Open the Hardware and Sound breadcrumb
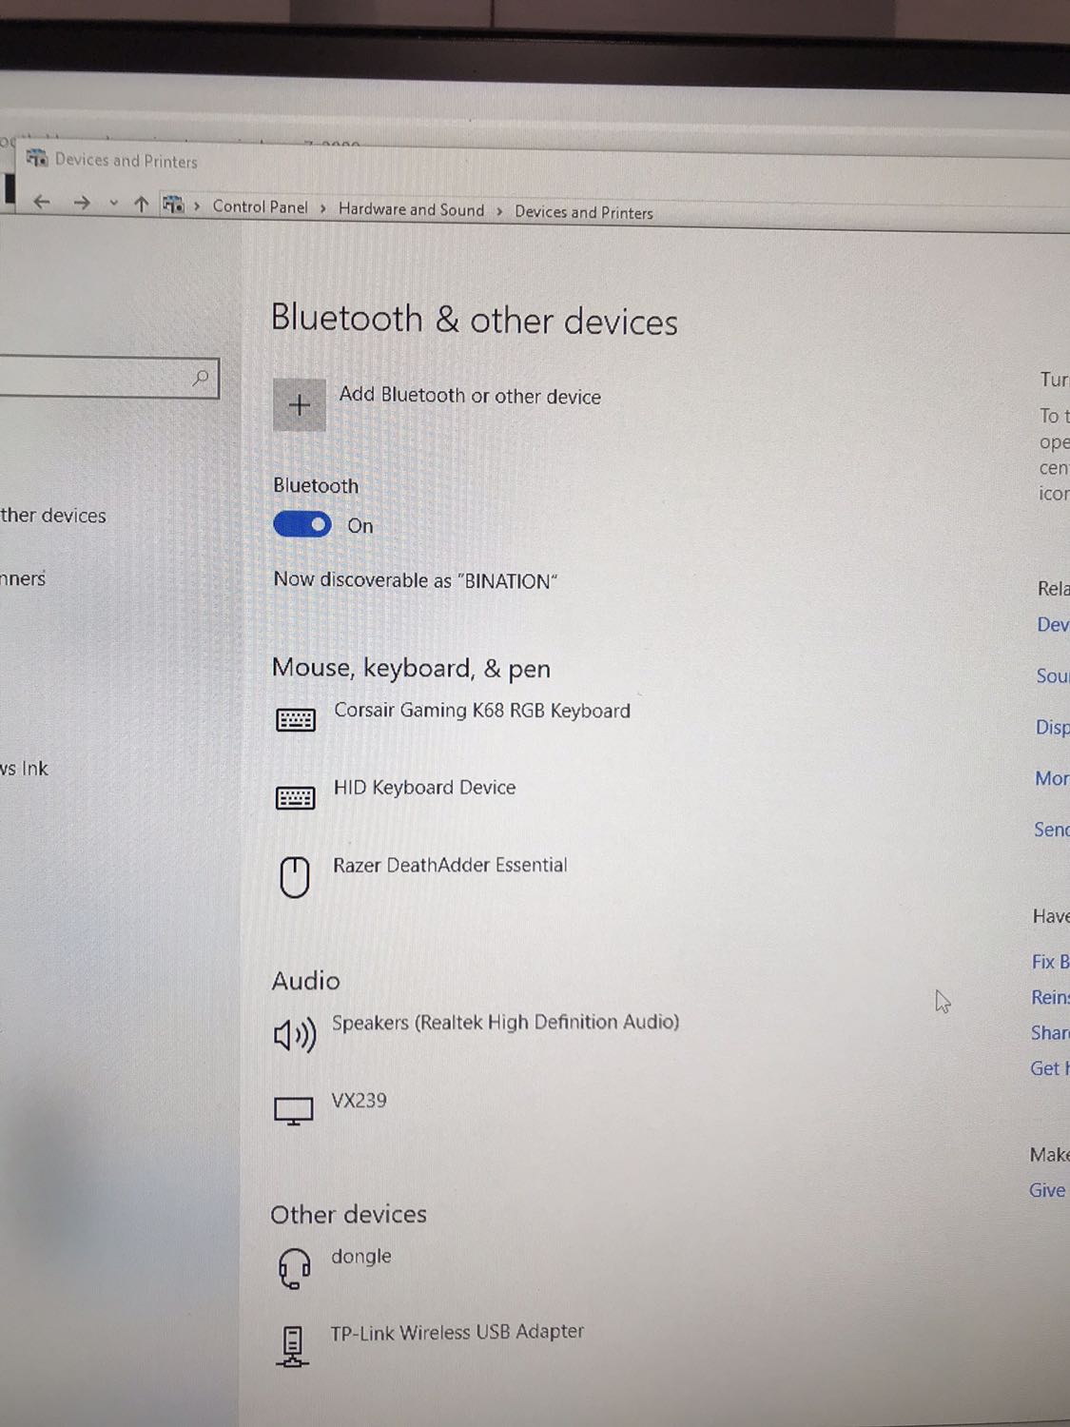 pyautogui.click(x=411, y=209)
